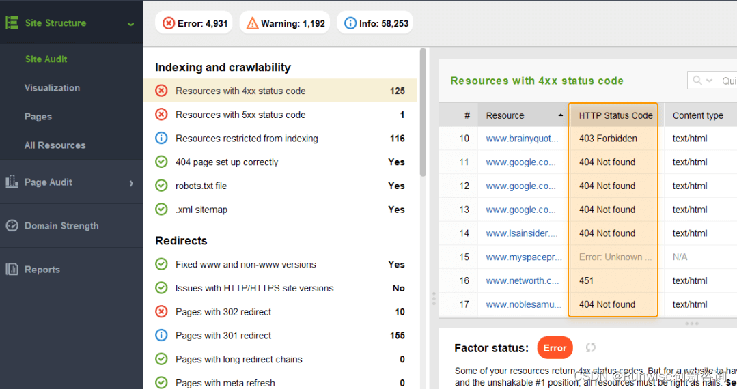Open www.google.co... link in row 11
This screenshot has height=389, width=737.
point(520,162)
